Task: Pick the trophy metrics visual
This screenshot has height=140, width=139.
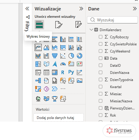Action: pos(55,99)
